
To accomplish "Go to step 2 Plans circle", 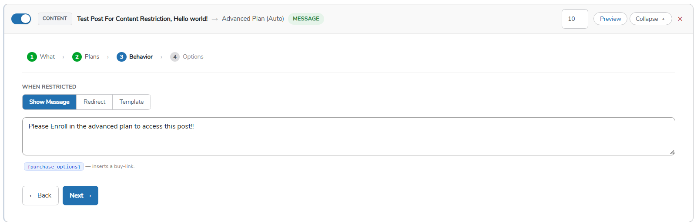I will (x=77, y=57).
